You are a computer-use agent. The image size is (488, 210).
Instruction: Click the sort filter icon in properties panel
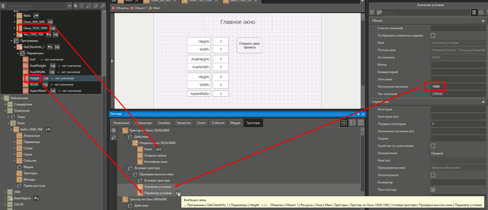[372, 12]
